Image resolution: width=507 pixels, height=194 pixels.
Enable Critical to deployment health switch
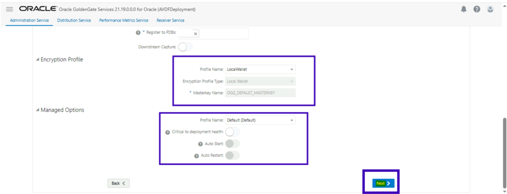(233, 132)
